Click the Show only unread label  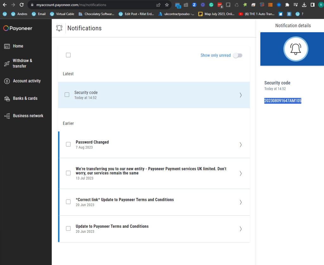pos(215,55)
